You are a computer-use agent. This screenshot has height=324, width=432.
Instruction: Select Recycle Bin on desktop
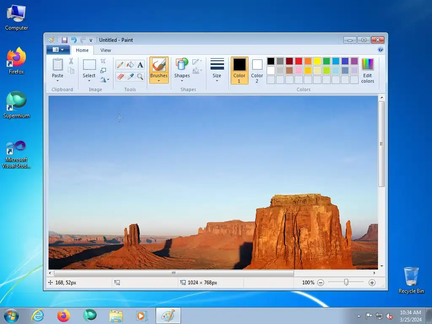pyautogui.click(x=411, y=280)
